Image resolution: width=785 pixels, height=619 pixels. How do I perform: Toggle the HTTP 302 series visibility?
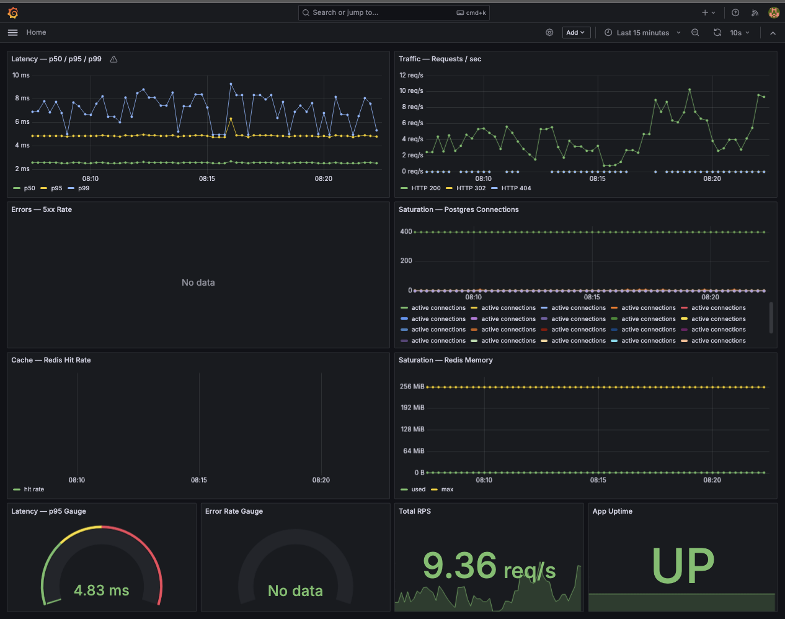[x=471, y=188]
